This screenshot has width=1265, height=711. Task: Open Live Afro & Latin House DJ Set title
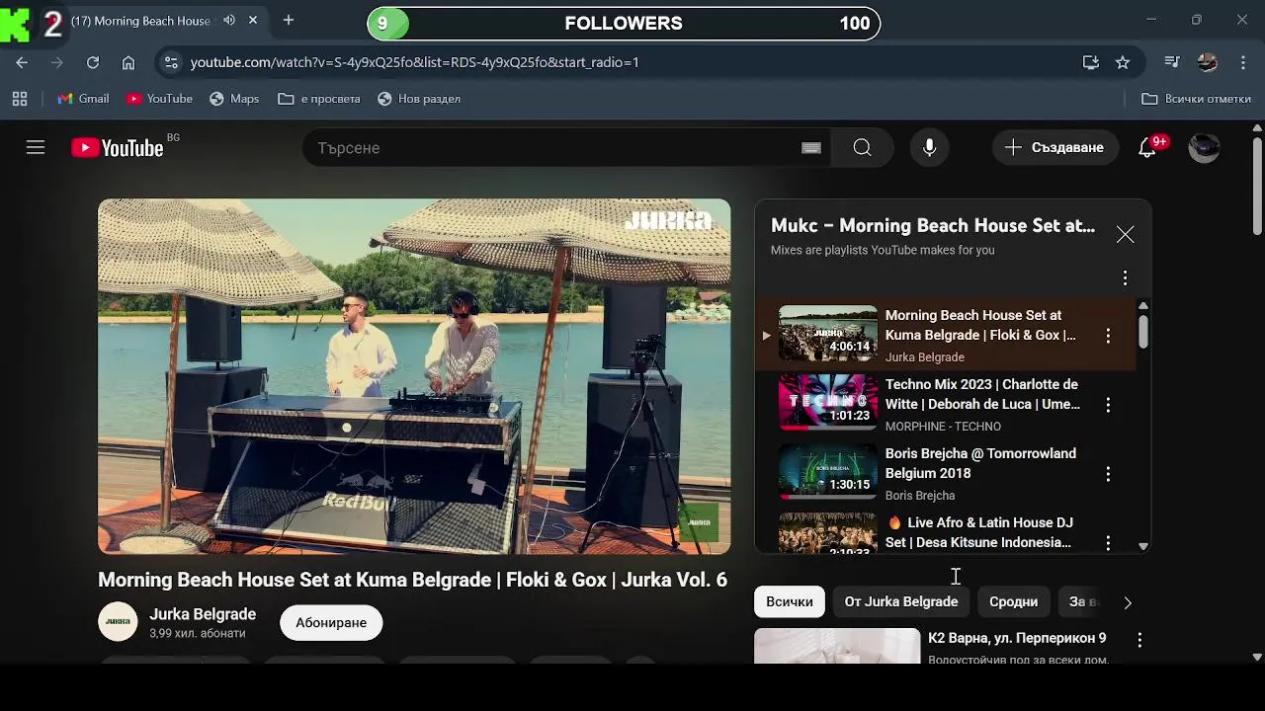[x=978, y=532]
